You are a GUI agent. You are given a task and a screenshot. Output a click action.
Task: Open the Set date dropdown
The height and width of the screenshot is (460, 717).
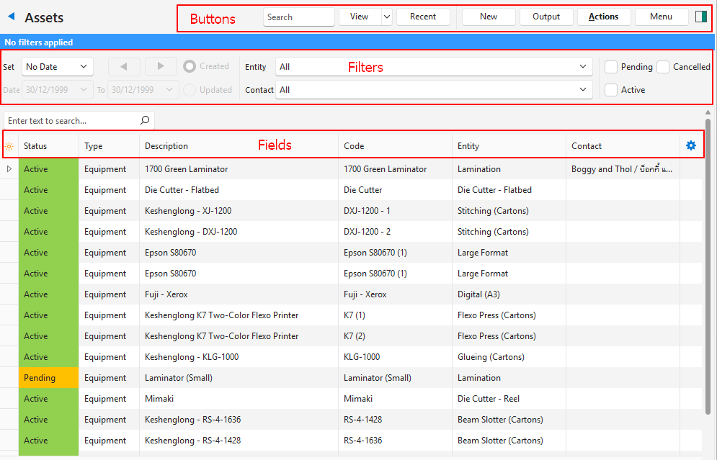(58, 66)
